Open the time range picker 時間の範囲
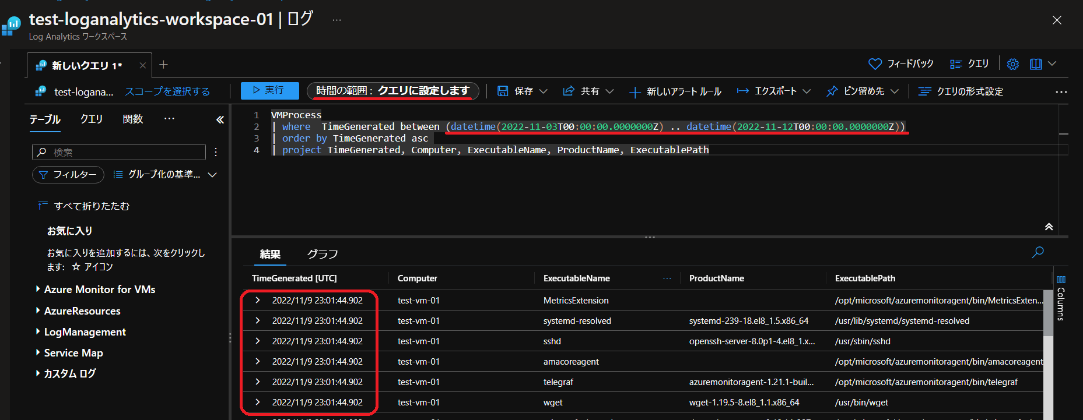The image size is (1083, 420). point(392,91)
